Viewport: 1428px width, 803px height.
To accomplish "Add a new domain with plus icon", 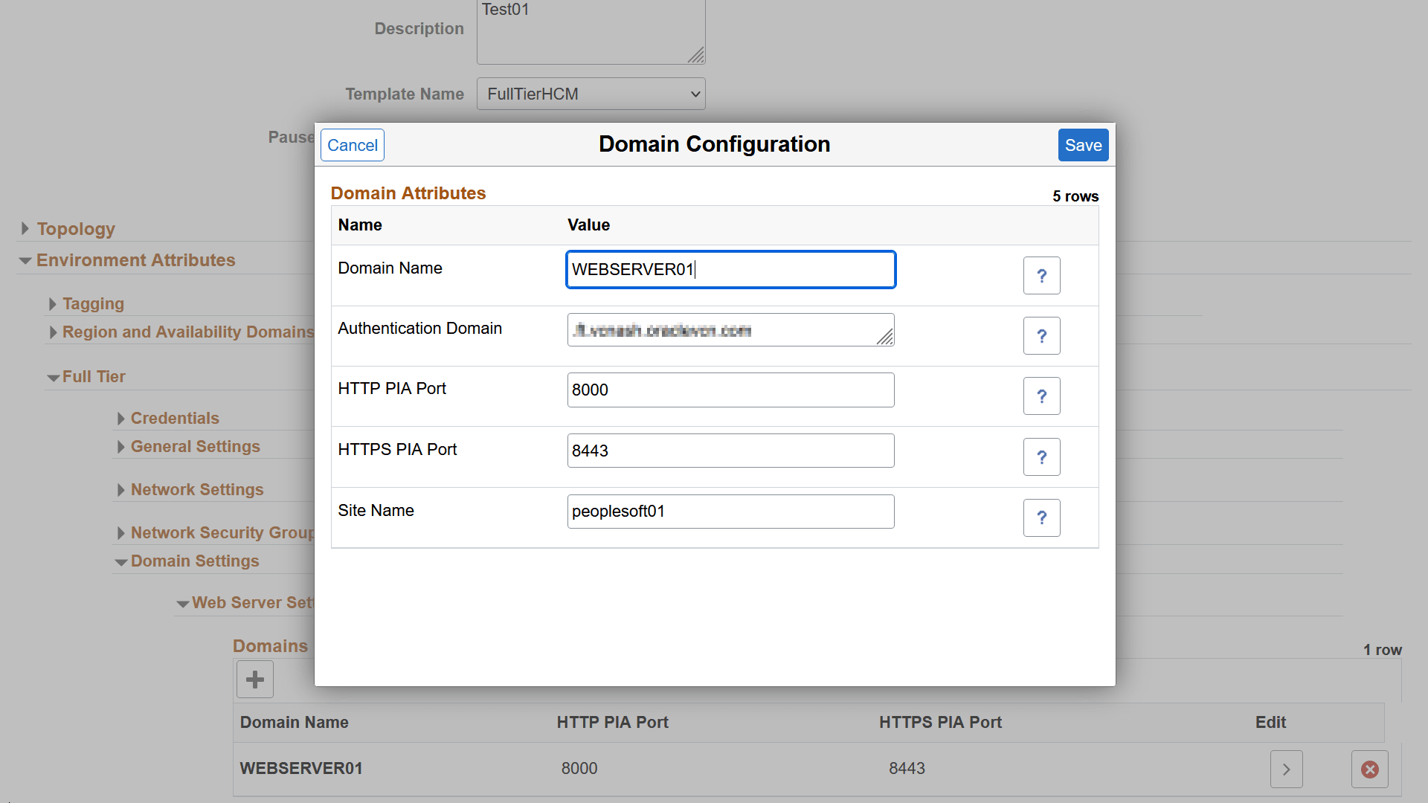I will pos(255,680).
